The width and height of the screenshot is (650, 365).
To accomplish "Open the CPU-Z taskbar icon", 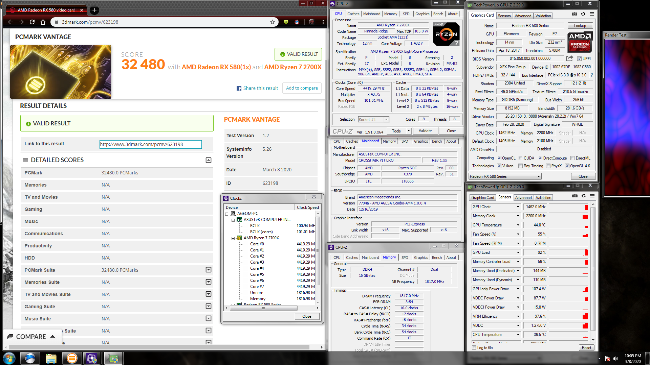I will [92, 358].
